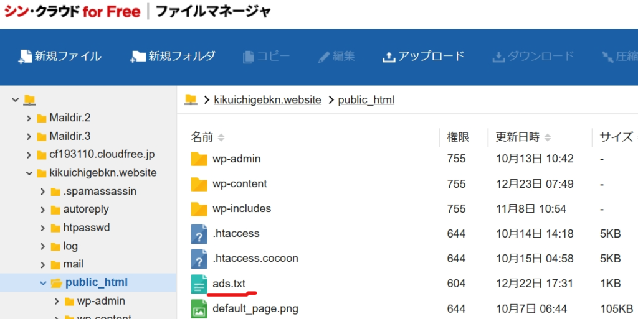638x319 pixels.
Task: Click the New Folder (新規フォルダ) icon
Action: pyautogui.click(x=138, y=57)
